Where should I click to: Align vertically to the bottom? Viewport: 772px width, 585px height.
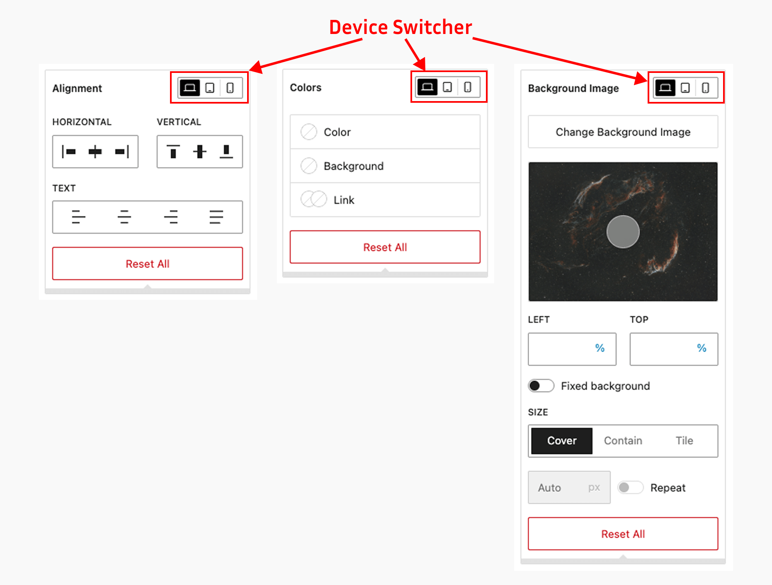click(226, 152)
